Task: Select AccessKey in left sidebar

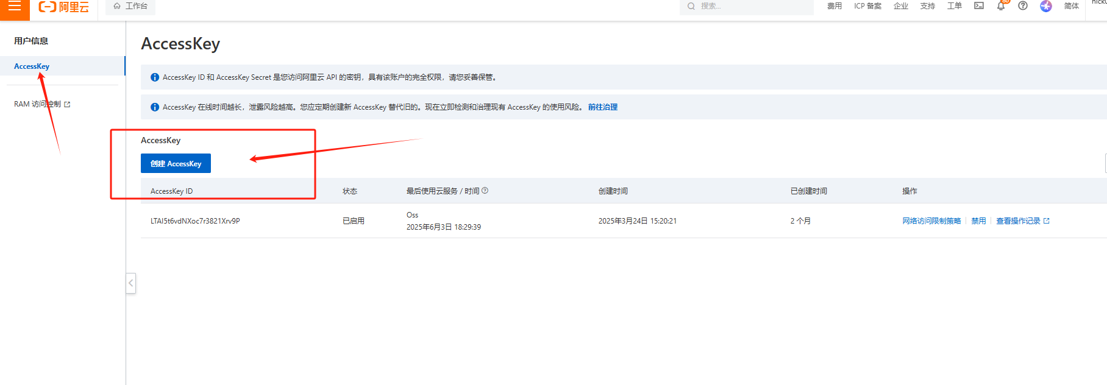Action: coord(63,66)
